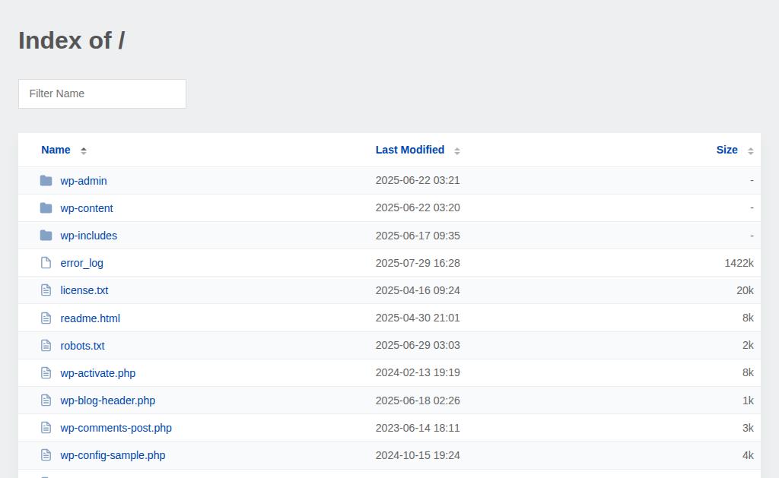
Task: Click the wp-admin folder icon
Action: click(x=46, y=180)
